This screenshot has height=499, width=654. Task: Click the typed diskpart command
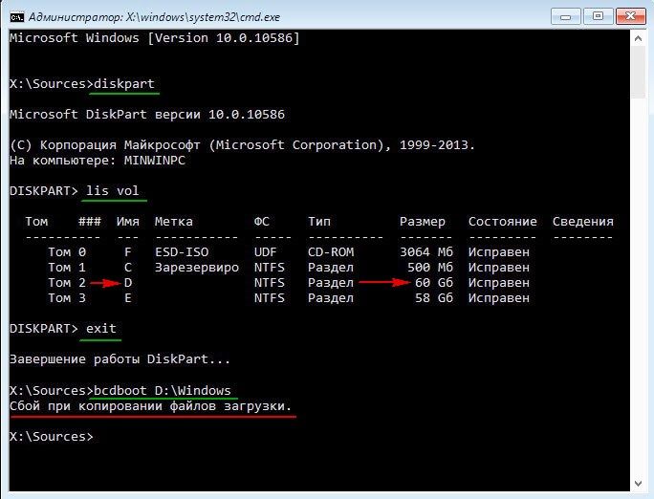(x=123, y=84)
